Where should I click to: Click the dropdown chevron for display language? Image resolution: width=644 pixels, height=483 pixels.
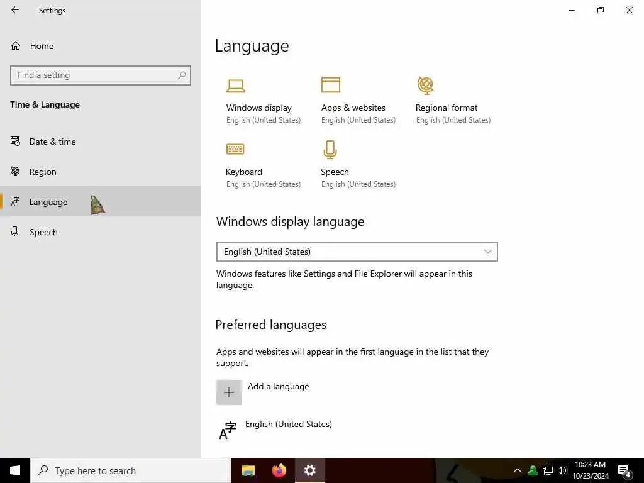coord(487,252)
